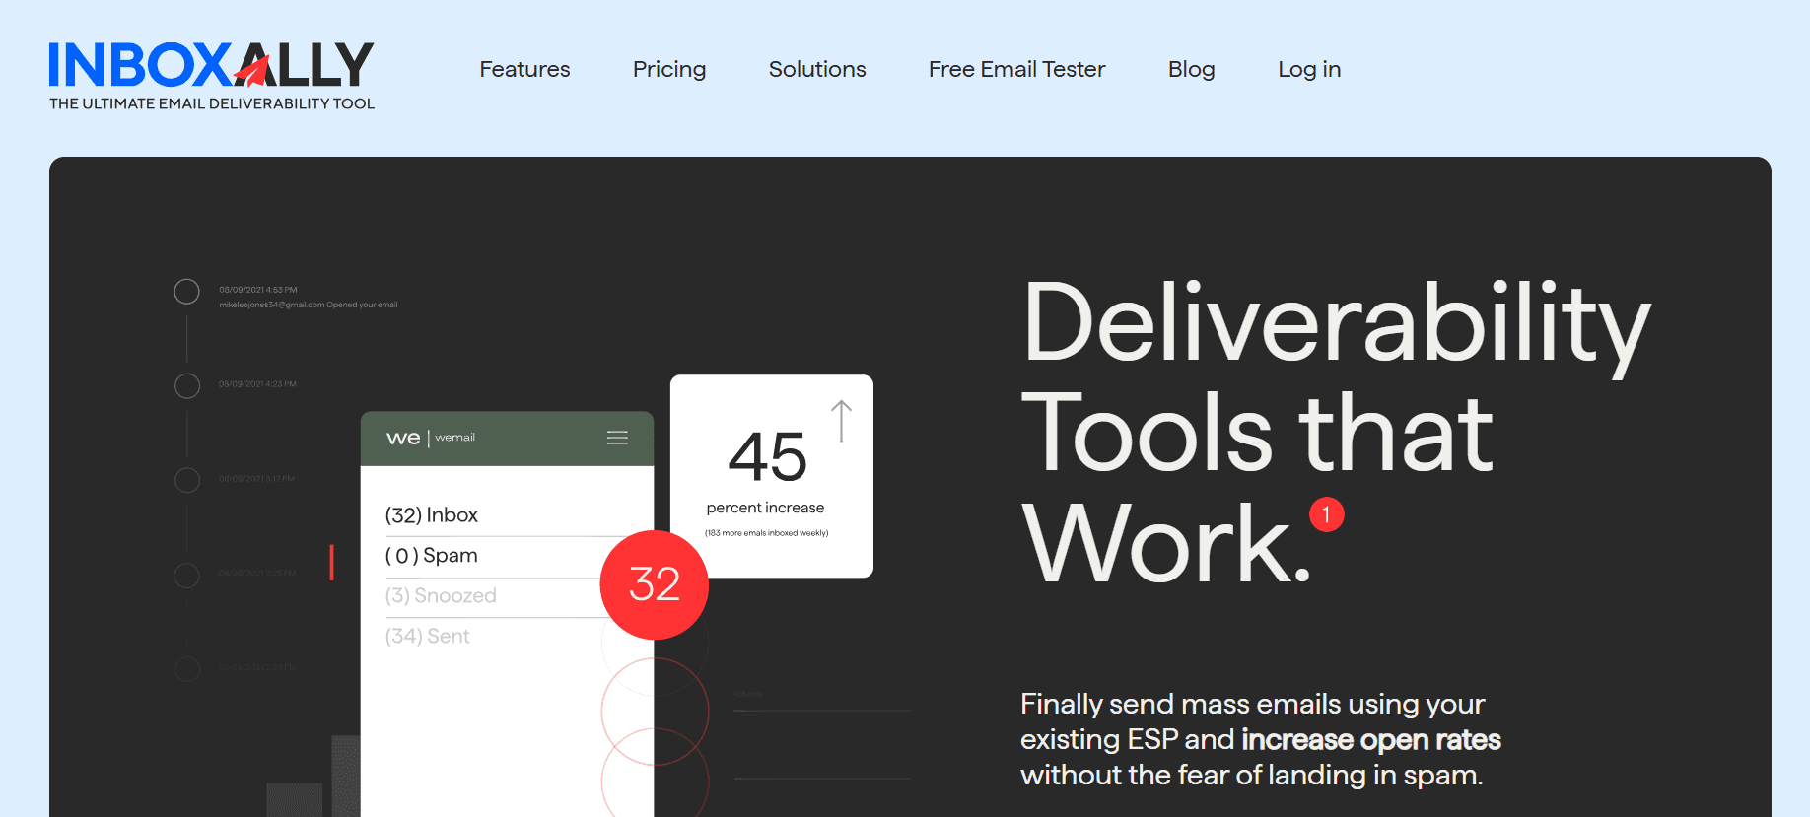Open the Features menu item
The width and height of the screenshot is (1810, 817).
pos(524,69)
